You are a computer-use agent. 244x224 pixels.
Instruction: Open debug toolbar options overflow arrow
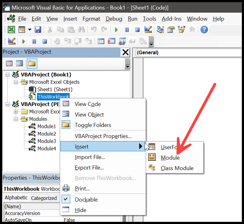151,41
